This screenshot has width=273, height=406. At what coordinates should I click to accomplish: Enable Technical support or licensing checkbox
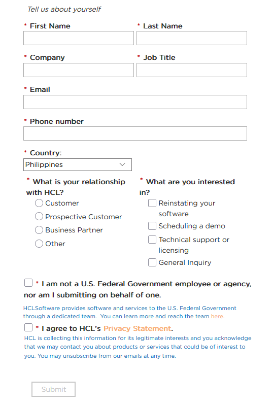point(152,240)
